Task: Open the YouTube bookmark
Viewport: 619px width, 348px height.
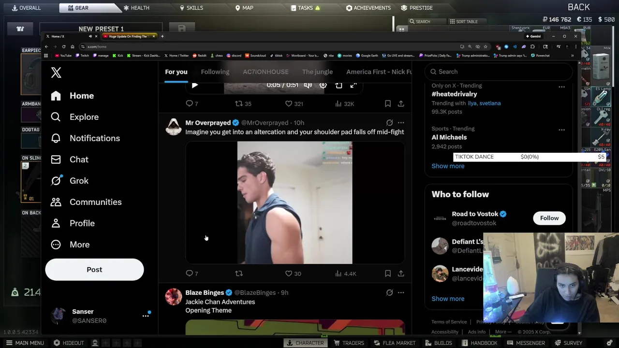Action: 63,56
